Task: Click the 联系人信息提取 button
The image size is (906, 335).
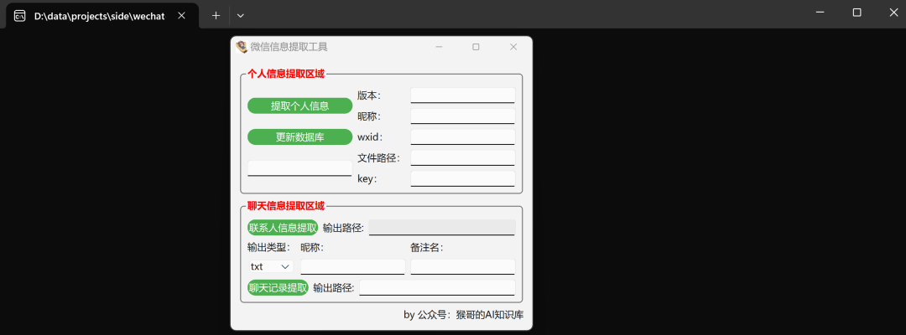Action: pyautogui.click(x=283, y=228)
